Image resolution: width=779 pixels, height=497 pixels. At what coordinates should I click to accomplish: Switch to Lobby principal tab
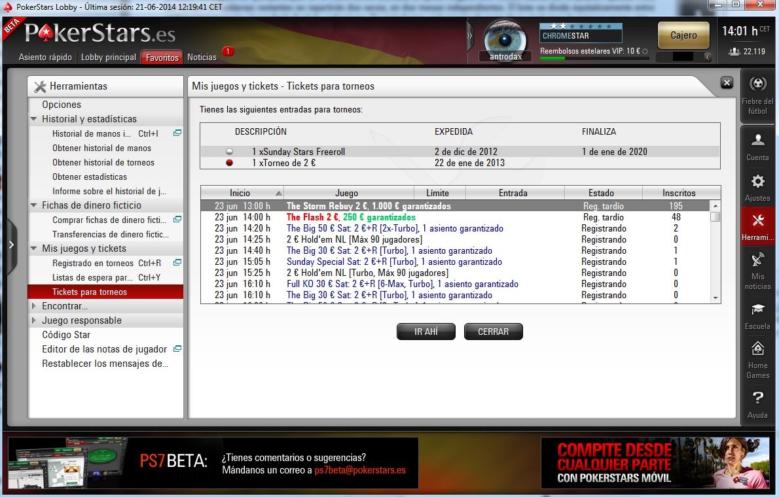click(108, 57)
